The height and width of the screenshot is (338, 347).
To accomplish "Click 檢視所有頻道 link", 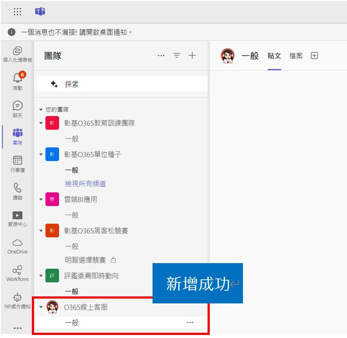I will (x=85, y=184).
